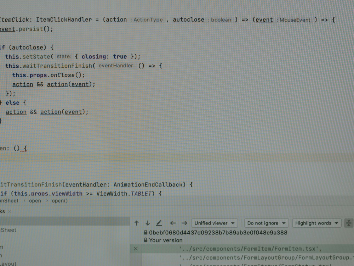Click the 'boolean' inlay type hint

click(221, 20)
